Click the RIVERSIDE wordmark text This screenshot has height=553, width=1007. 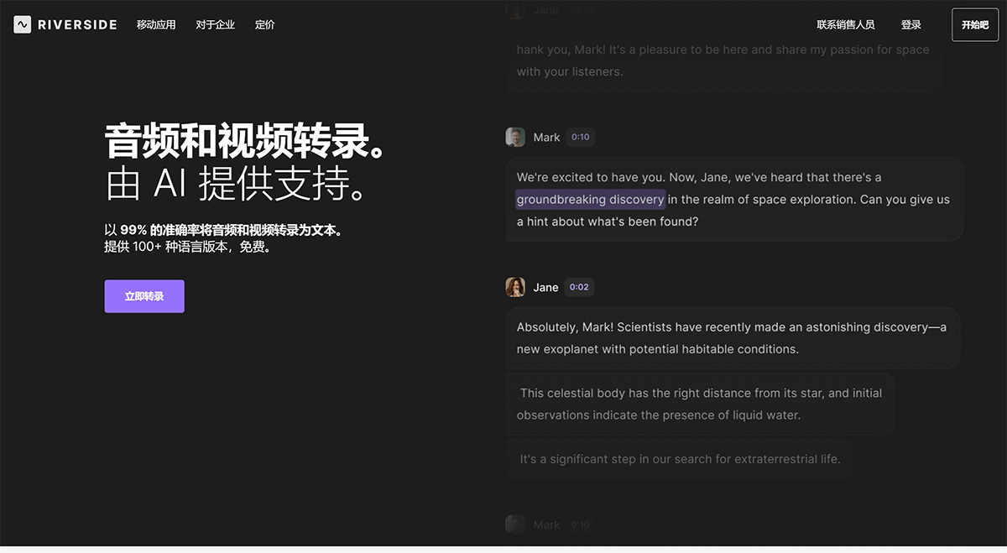pos(76,24)
